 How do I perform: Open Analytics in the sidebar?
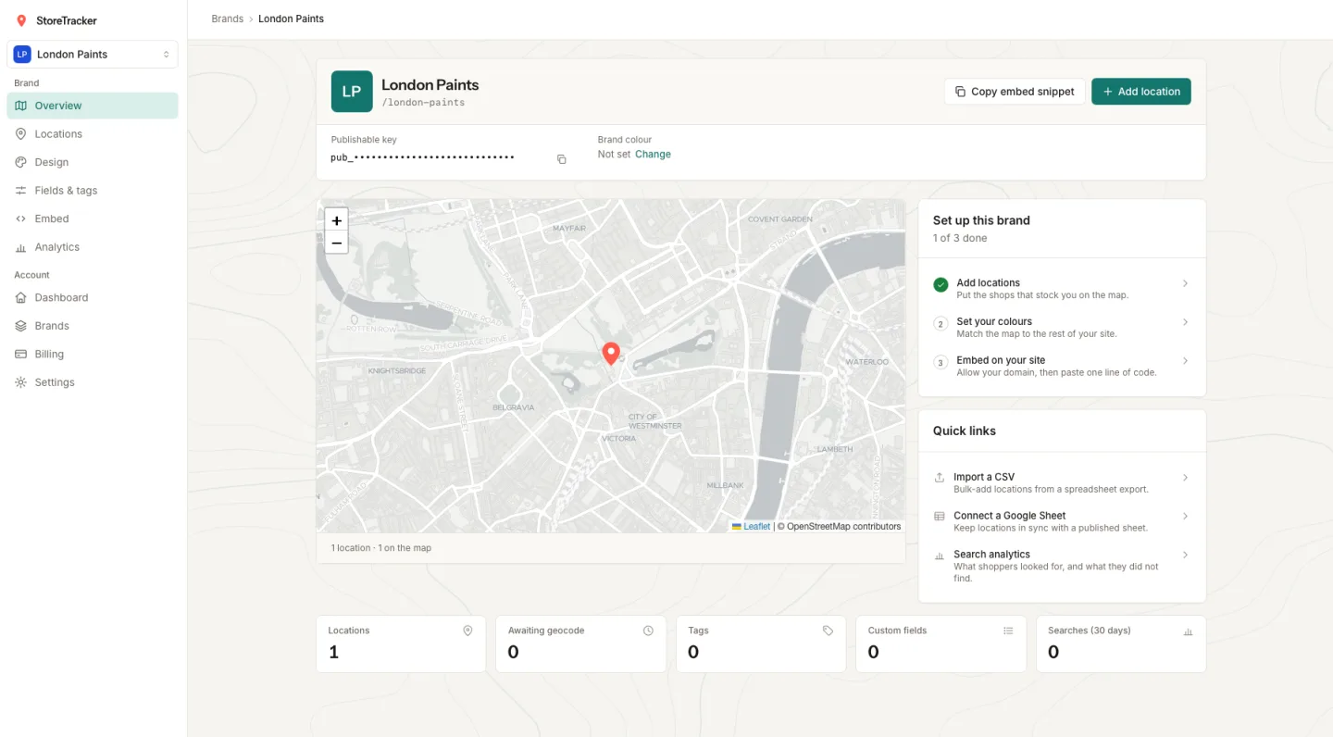93,247
